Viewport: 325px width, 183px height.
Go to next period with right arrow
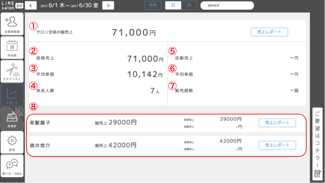point(108,6)
